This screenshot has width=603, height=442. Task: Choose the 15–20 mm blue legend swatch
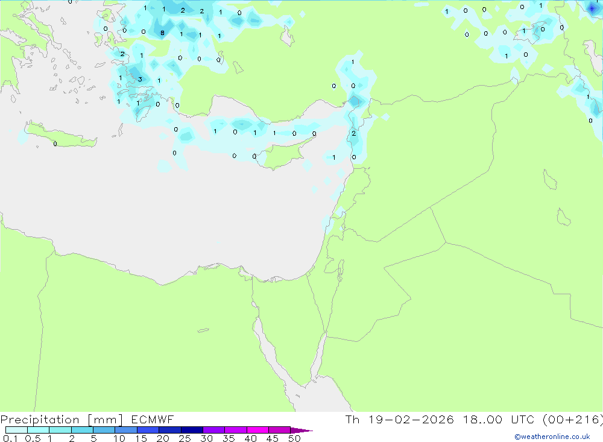pos(148,430)
